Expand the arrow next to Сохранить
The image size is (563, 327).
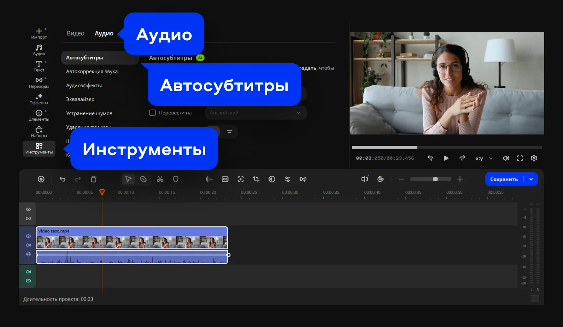pyautogui.click(x=531, y=179)
